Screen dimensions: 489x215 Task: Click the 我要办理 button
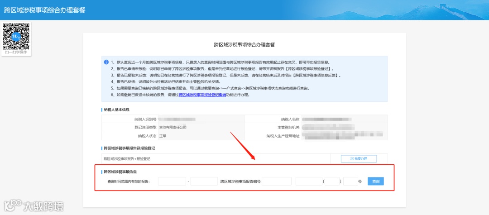[359, 158]
